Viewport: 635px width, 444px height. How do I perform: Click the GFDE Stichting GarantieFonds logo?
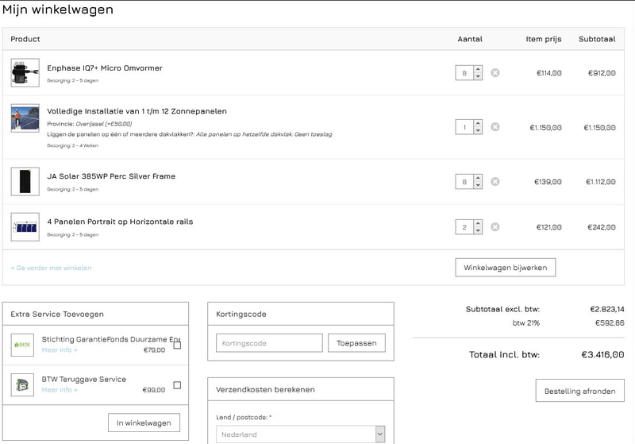(x=22, y=345)
